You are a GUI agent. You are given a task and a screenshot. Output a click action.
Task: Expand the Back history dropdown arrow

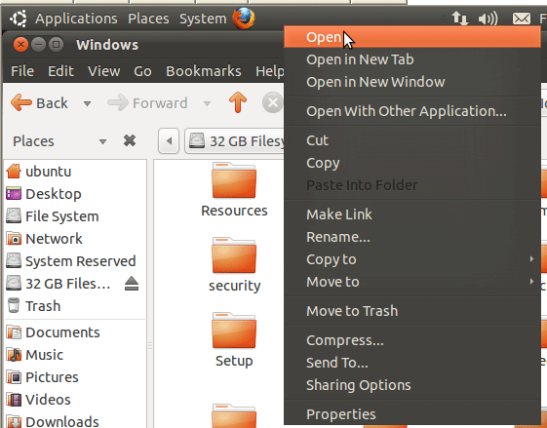point(87,103)
